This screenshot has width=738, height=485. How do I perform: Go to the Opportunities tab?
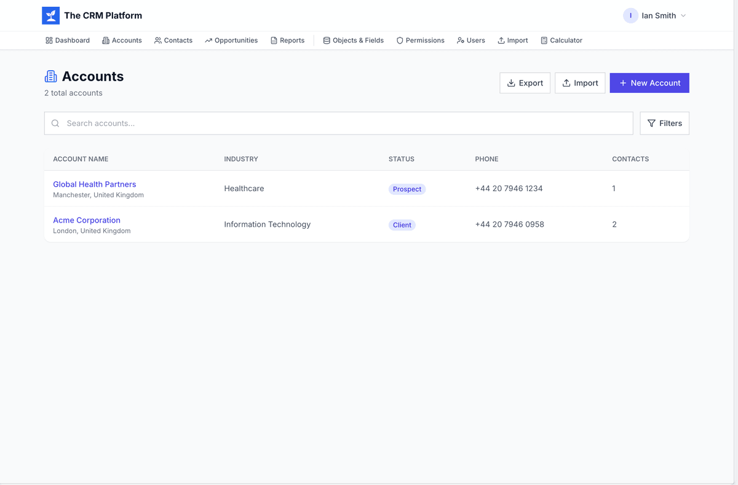click(231, 41)
